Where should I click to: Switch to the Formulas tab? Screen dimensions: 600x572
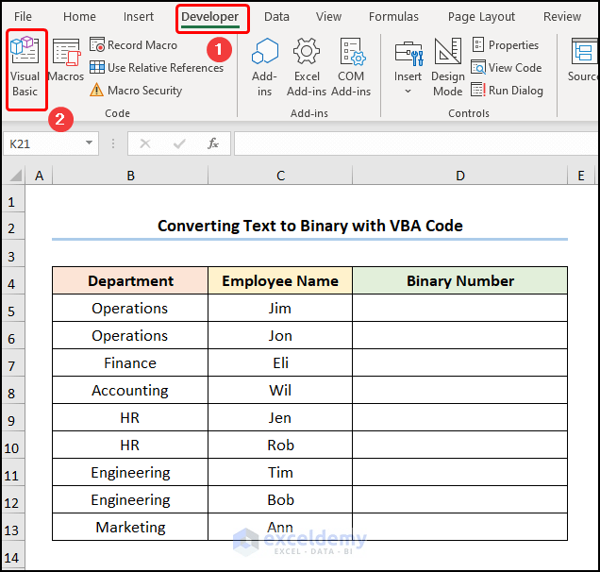pos(393,16)
